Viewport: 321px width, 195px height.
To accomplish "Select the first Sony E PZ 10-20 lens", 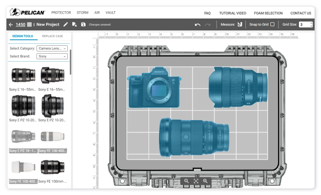I will click(x=23, y=106).
